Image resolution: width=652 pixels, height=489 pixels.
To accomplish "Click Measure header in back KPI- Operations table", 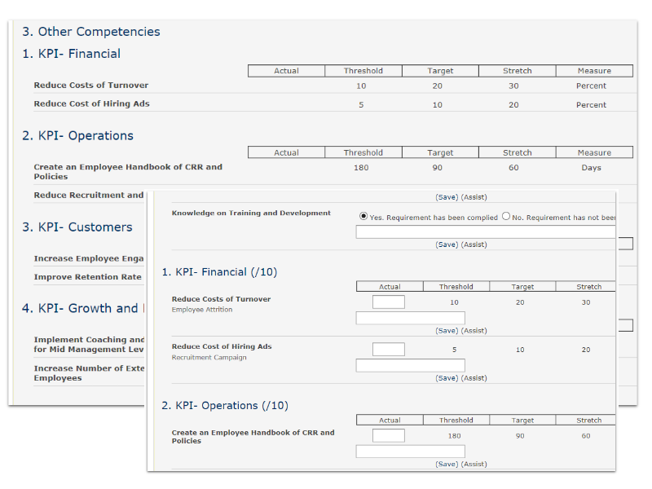I will pyautogui.click(x=594, y=152).
